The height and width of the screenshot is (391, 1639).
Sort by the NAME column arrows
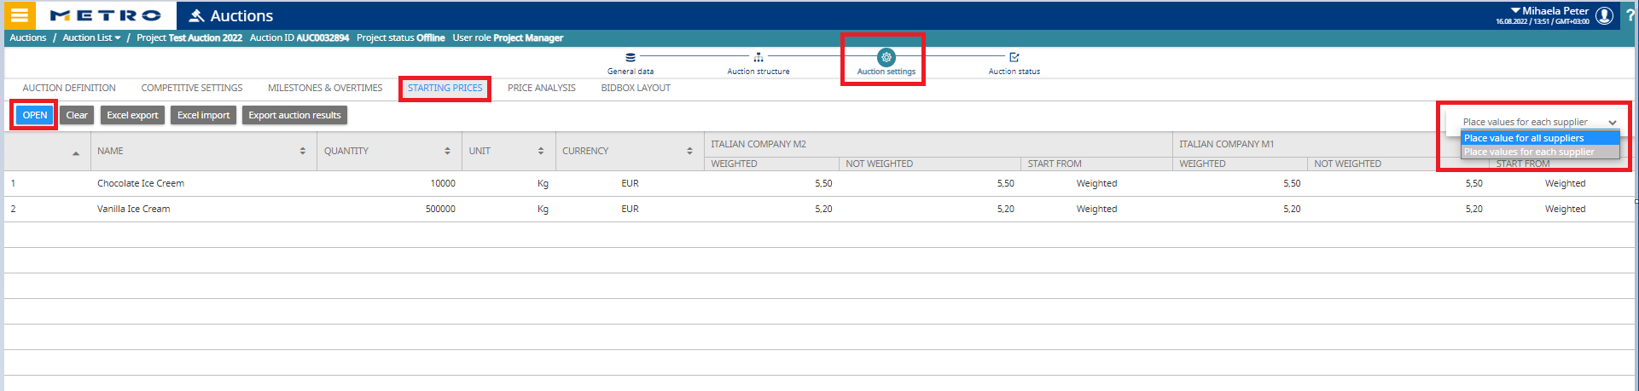[x=303, y=151]
